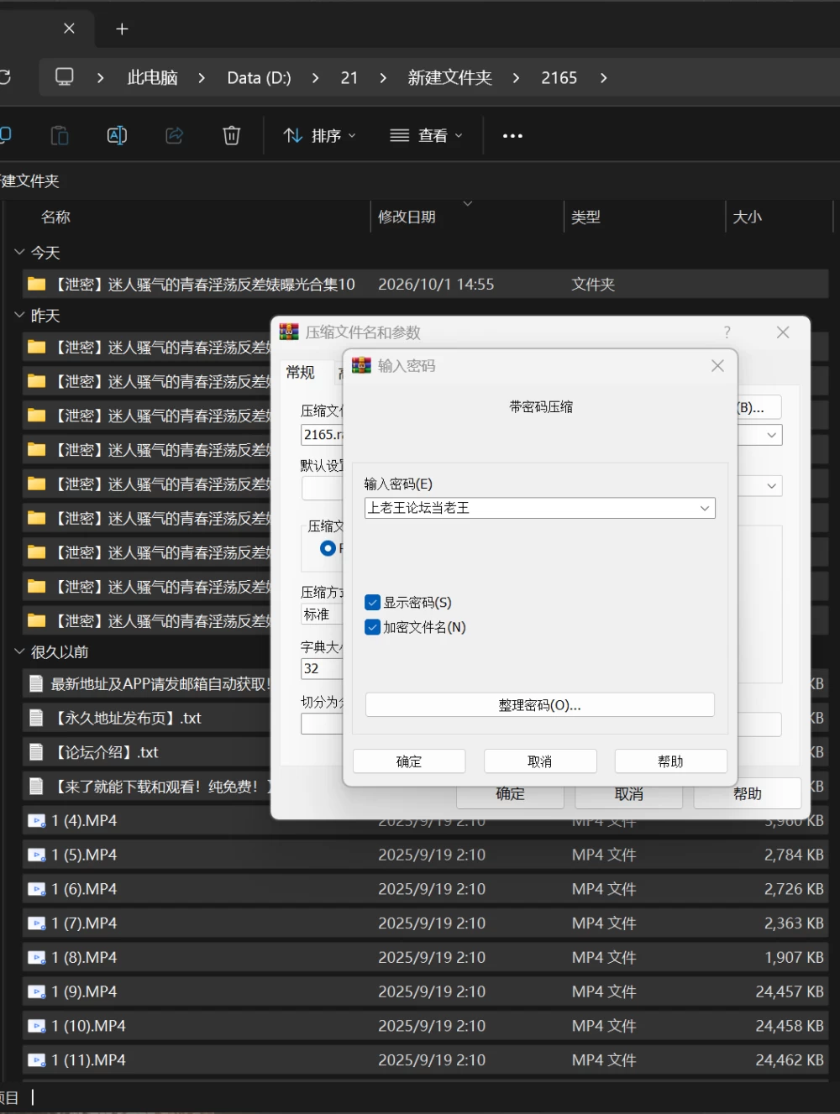
Task: Click 确定 in the password dialog
Action: 409,761
